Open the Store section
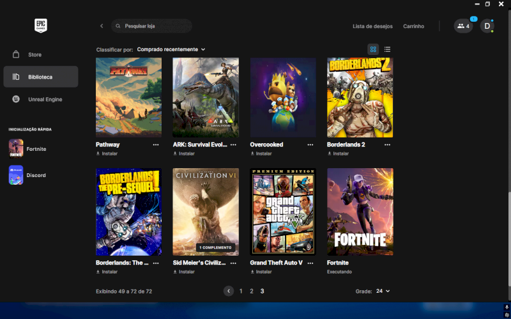511x319 pixels. coord(34,55)
